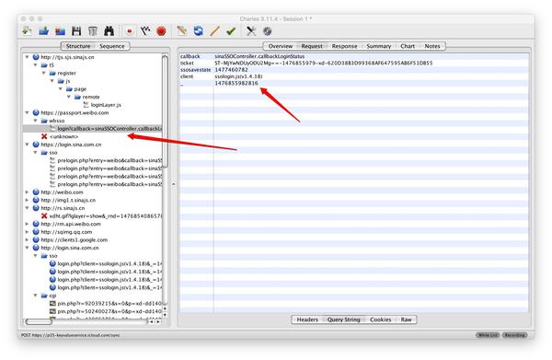
Task: Expand the http://rm.api.weibo.com host node
Action: (27, 224)
